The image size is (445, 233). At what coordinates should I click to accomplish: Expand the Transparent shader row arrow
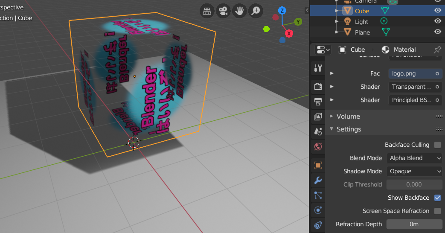point(332,87)
